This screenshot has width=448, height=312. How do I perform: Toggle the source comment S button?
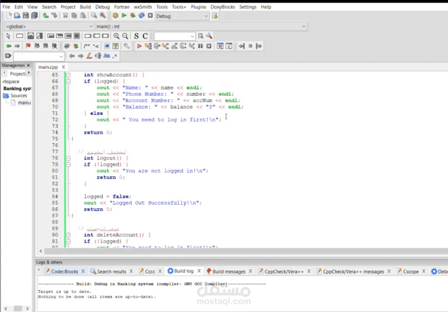136,36
